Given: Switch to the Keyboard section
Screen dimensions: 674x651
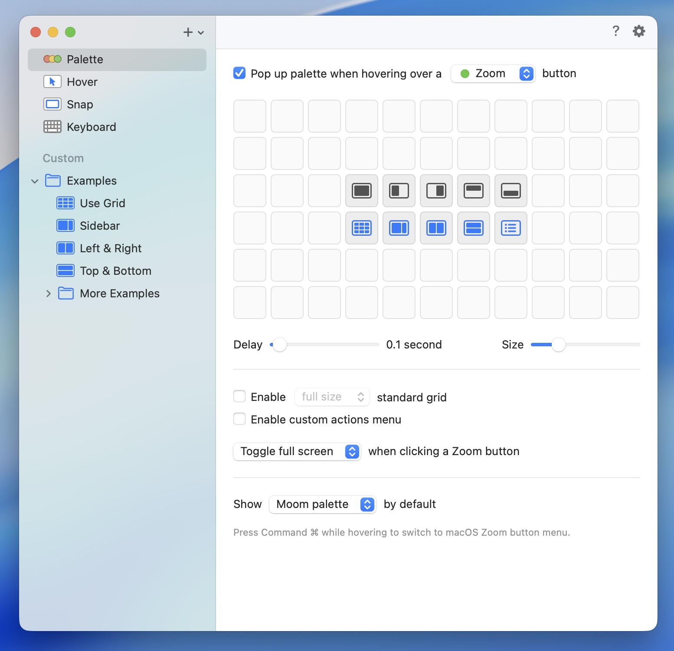Looking at the screenshot, I should [x=91, y=127].
